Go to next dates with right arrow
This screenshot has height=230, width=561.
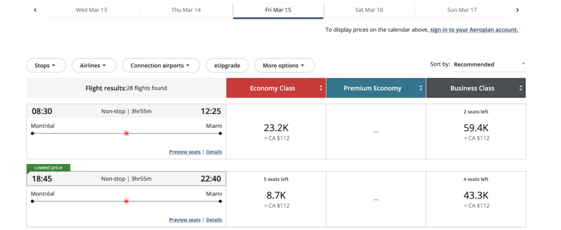click(x=517, y=10)
